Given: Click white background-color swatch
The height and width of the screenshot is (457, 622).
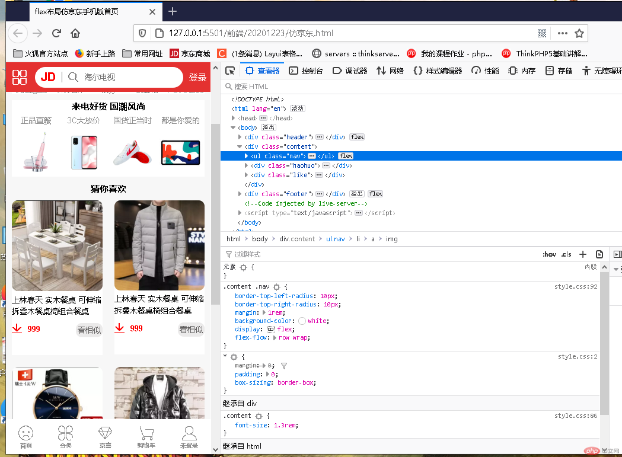Looking at the screenshot, I should (x=302, y=321).
